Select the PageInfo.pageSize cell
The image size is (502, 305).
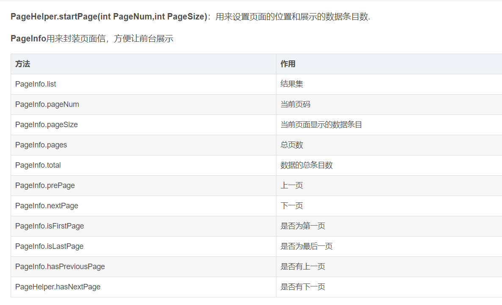143,125
